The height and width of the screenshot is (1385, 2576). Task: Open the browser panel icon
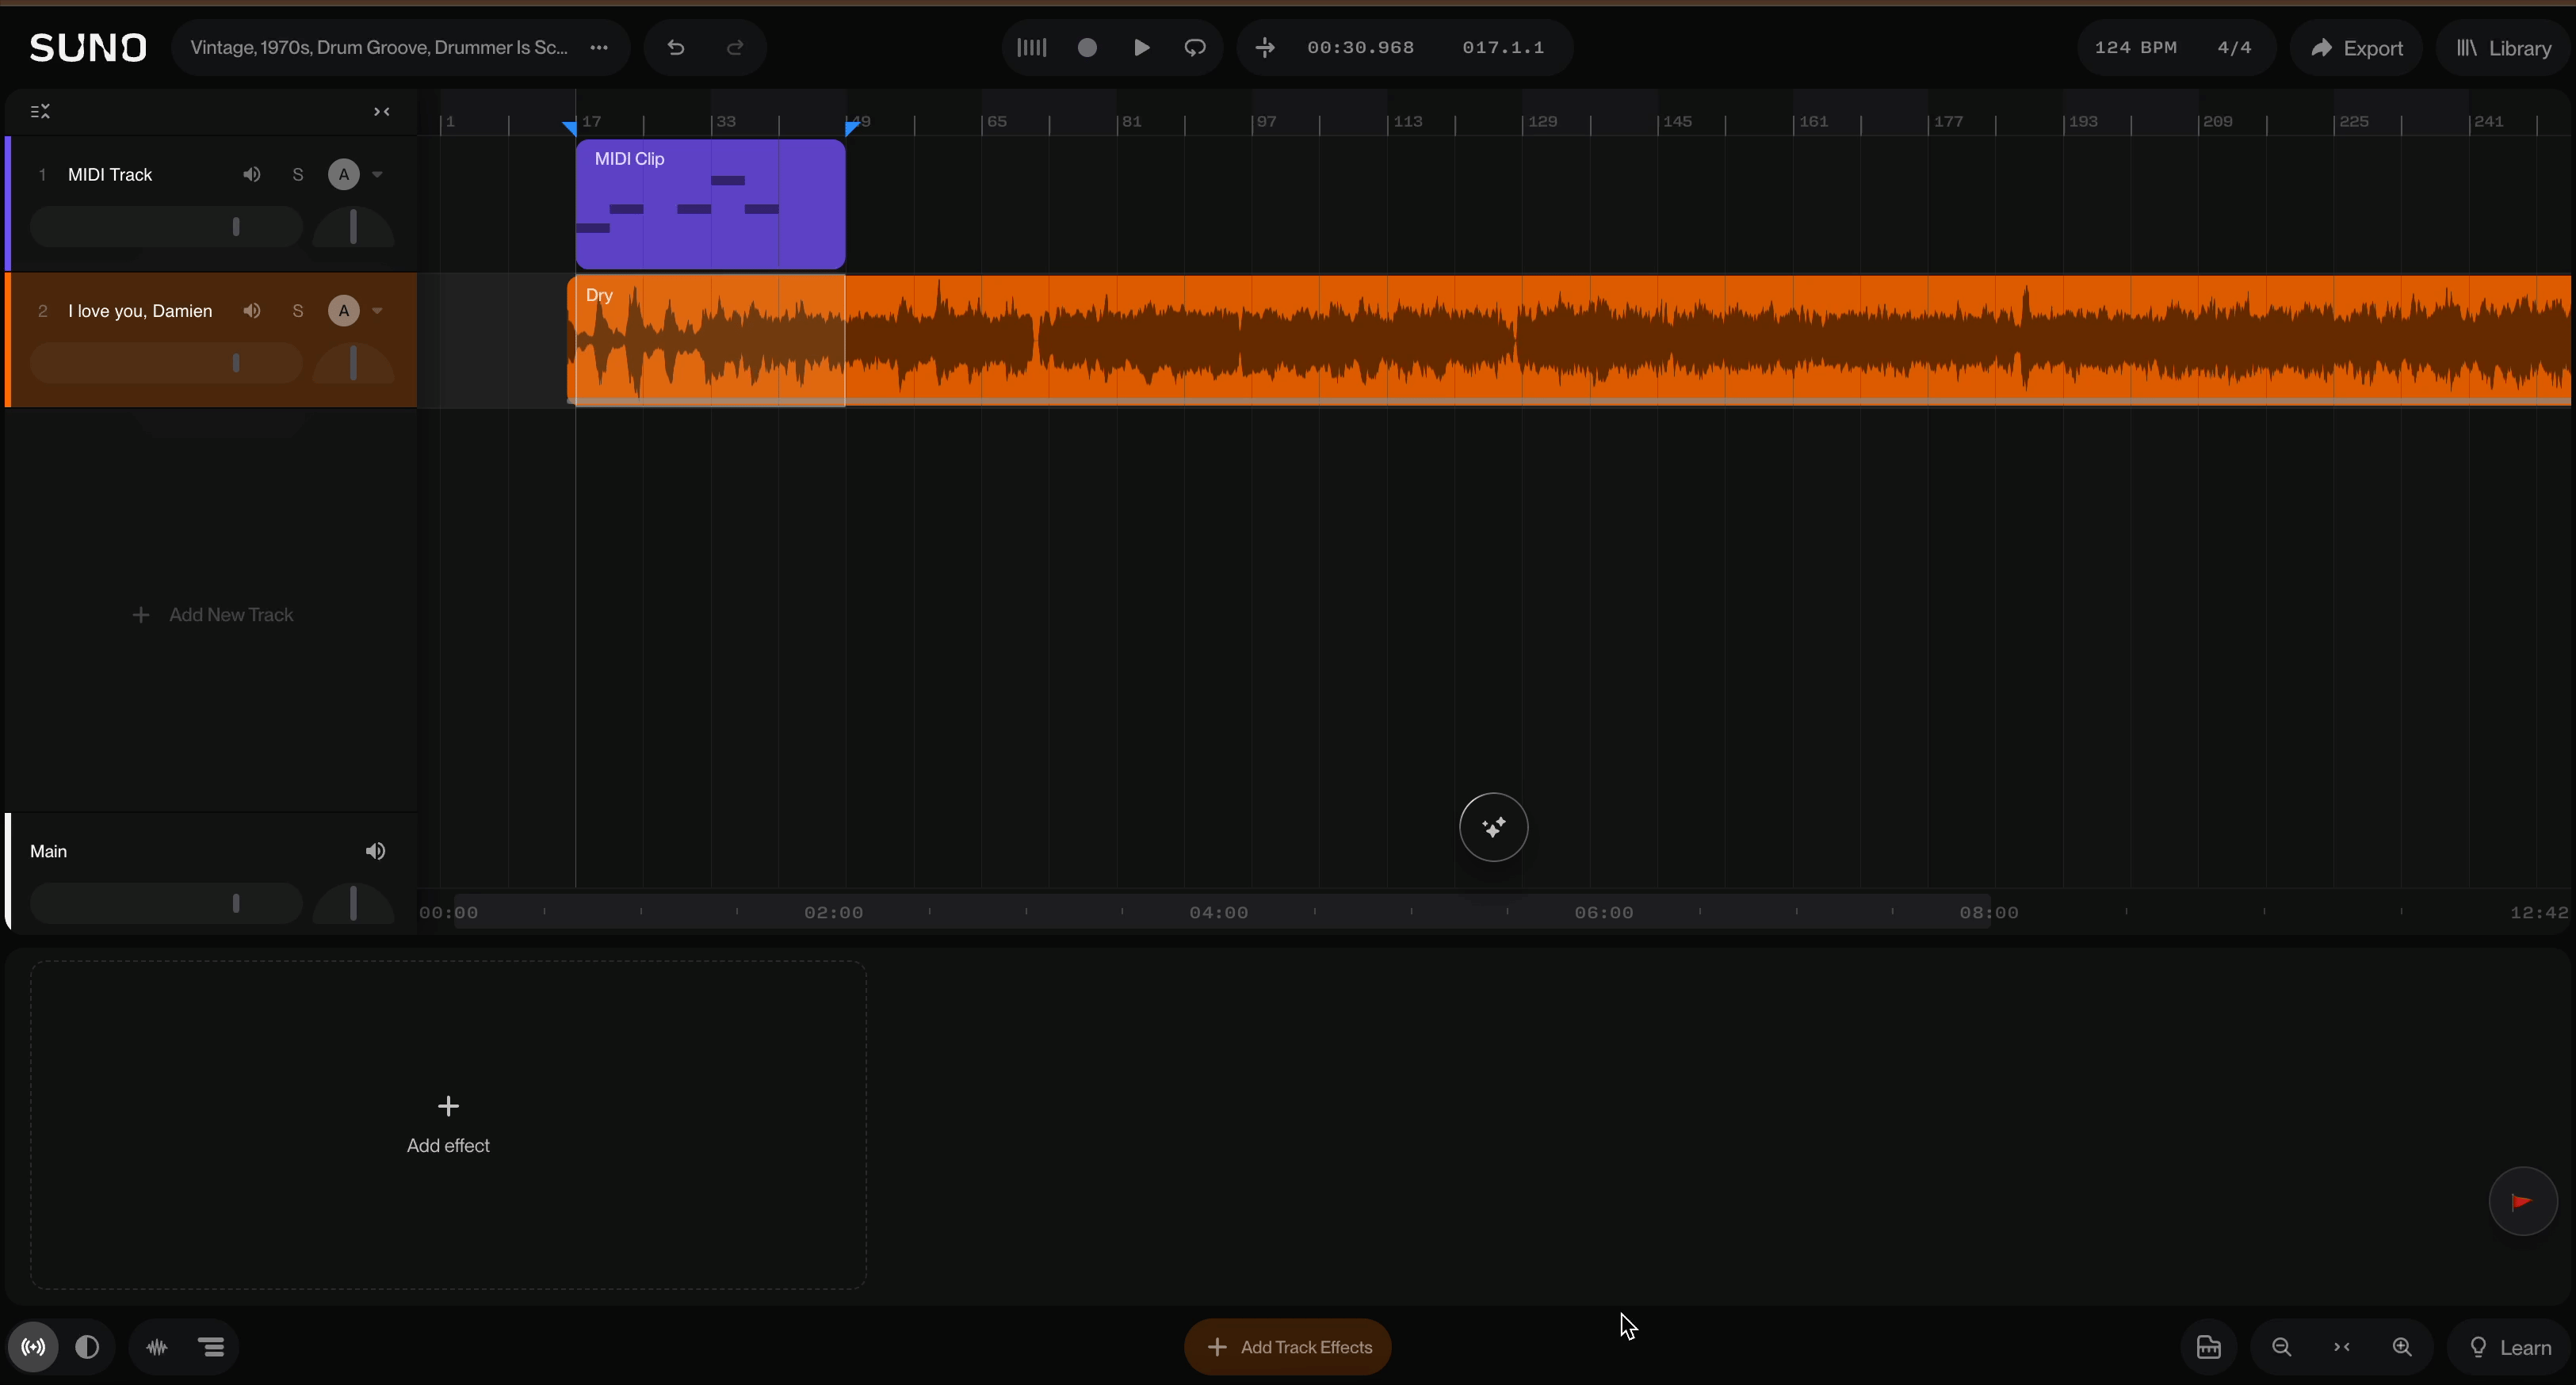pos(2209,1347)
